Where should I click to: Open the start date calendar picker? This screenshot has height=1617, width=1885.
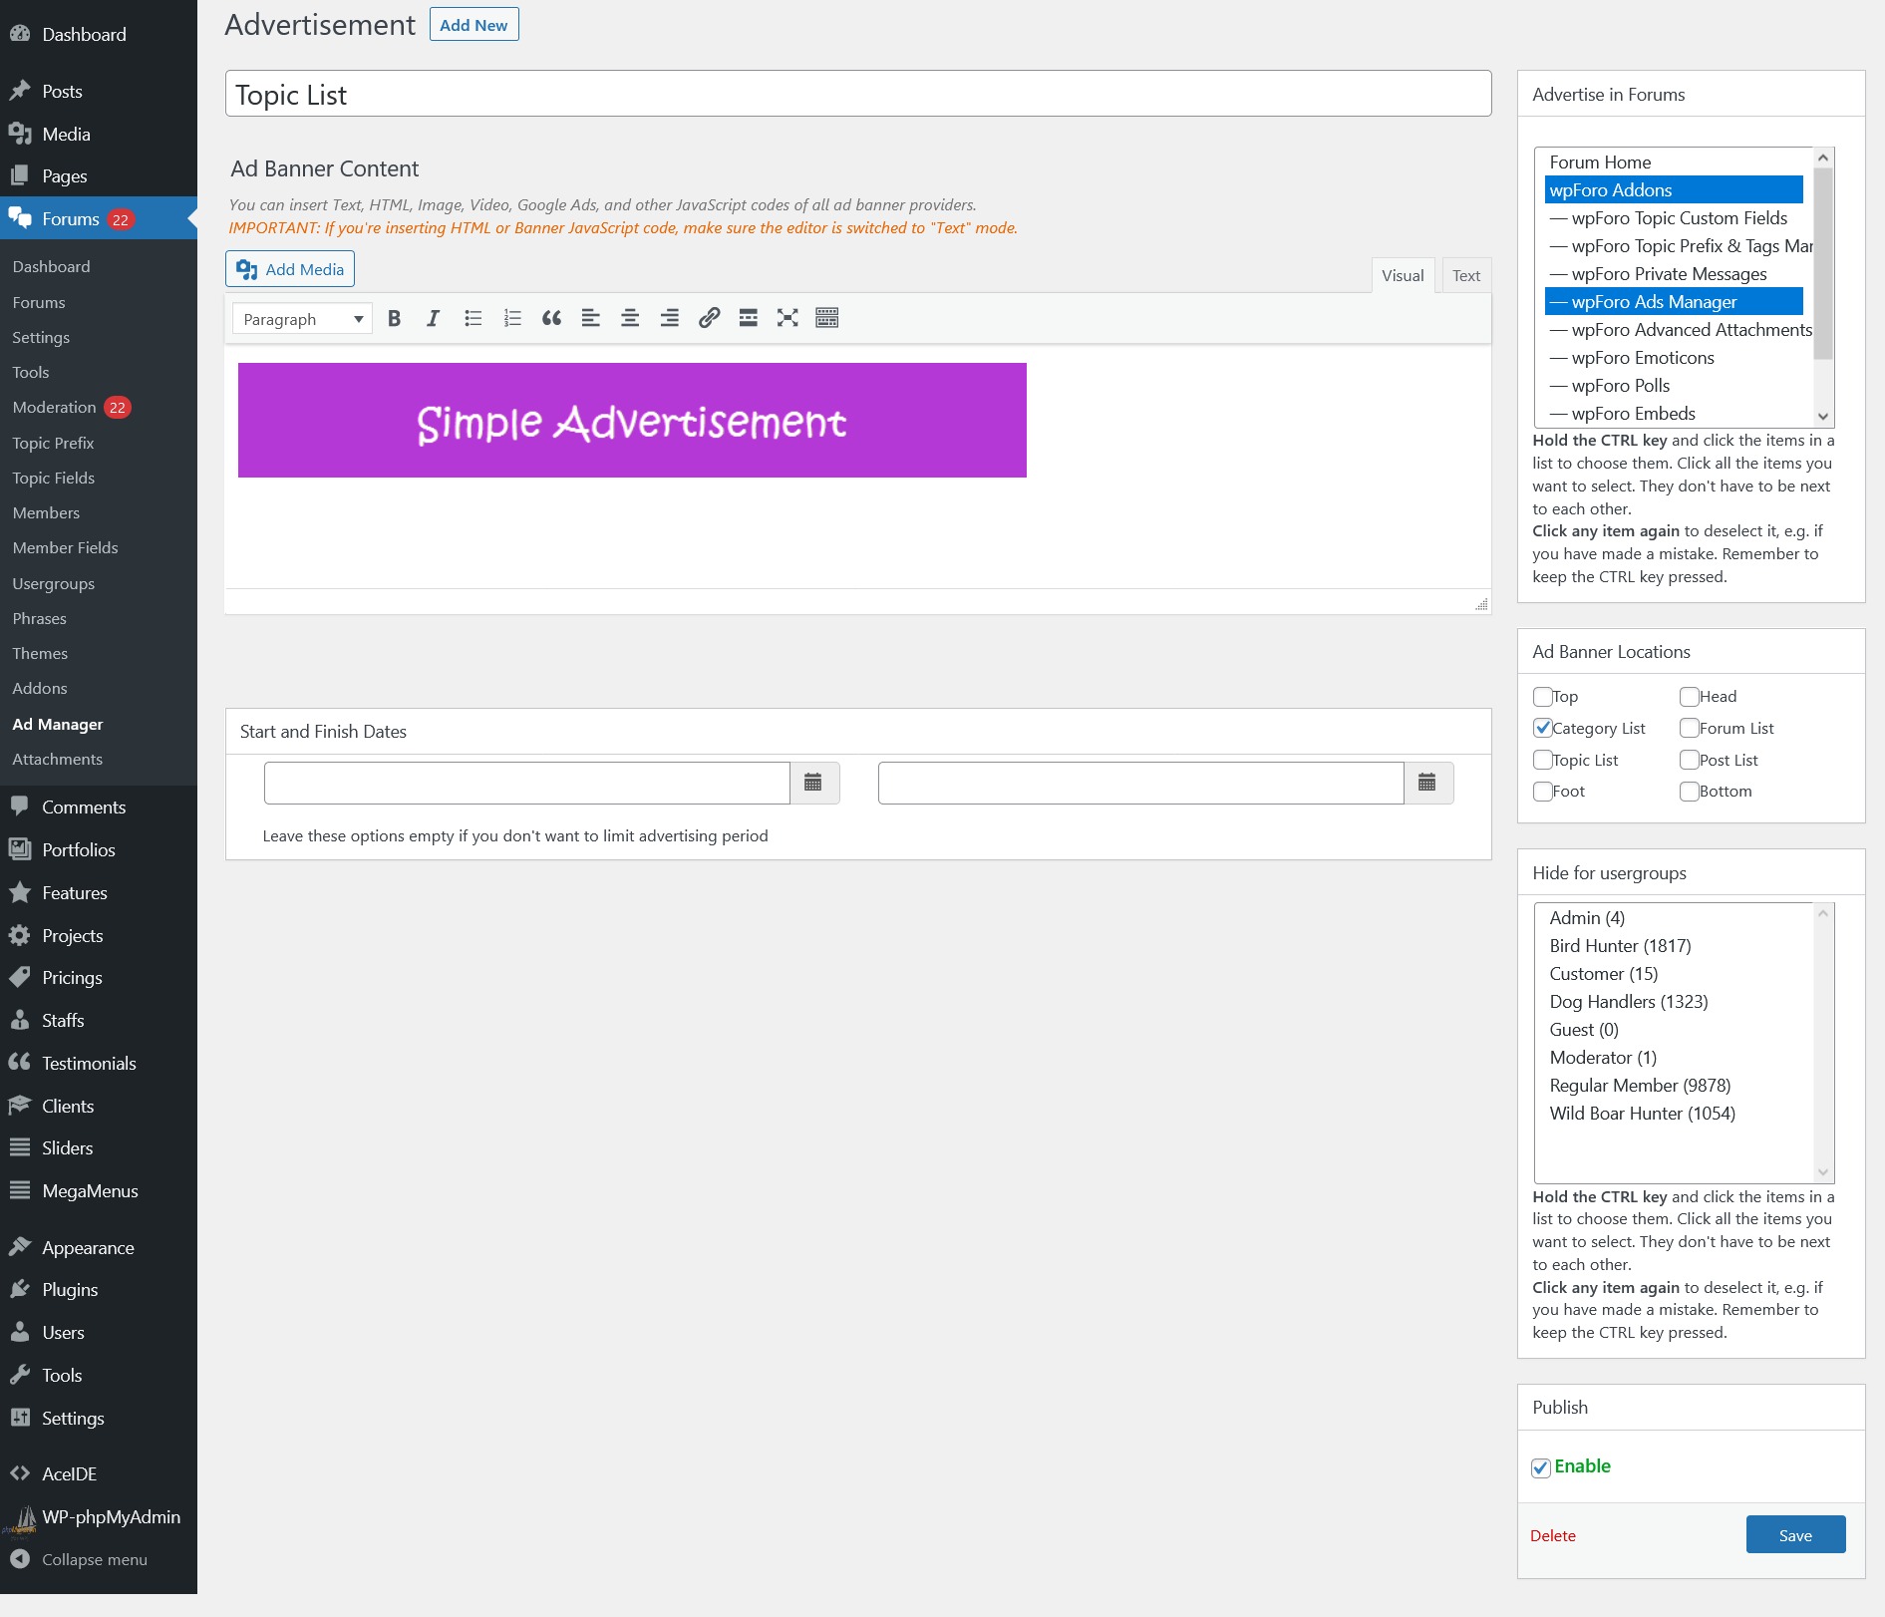click(x=813, y=783)
